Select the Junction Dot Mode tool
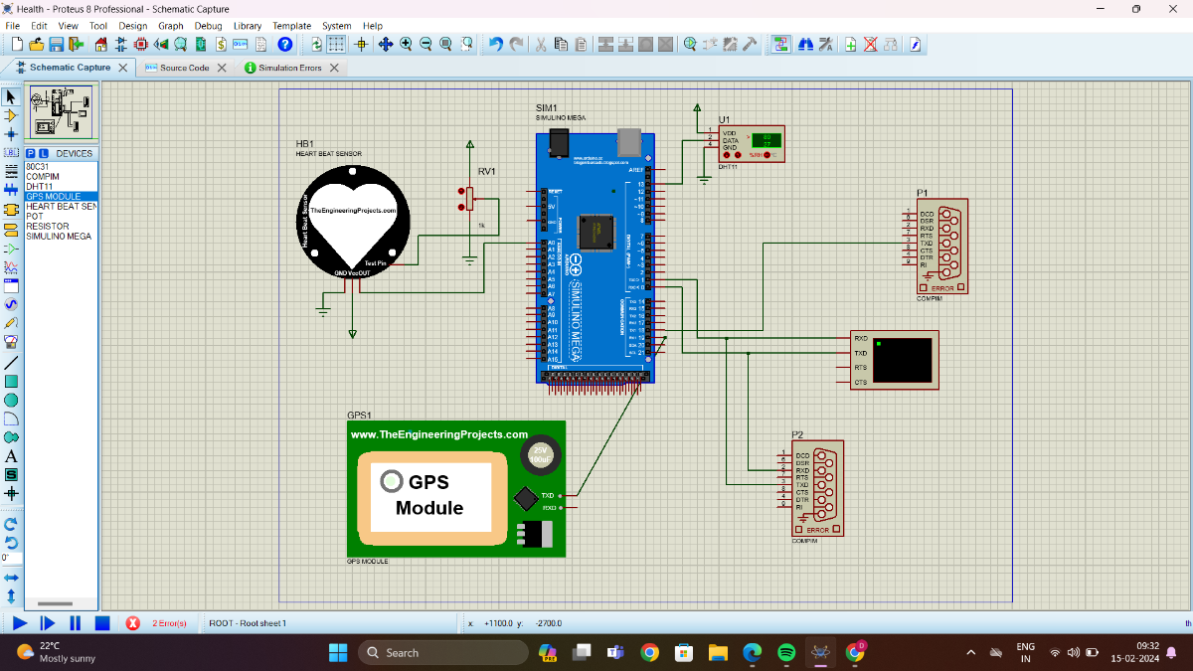 point(11,134)
